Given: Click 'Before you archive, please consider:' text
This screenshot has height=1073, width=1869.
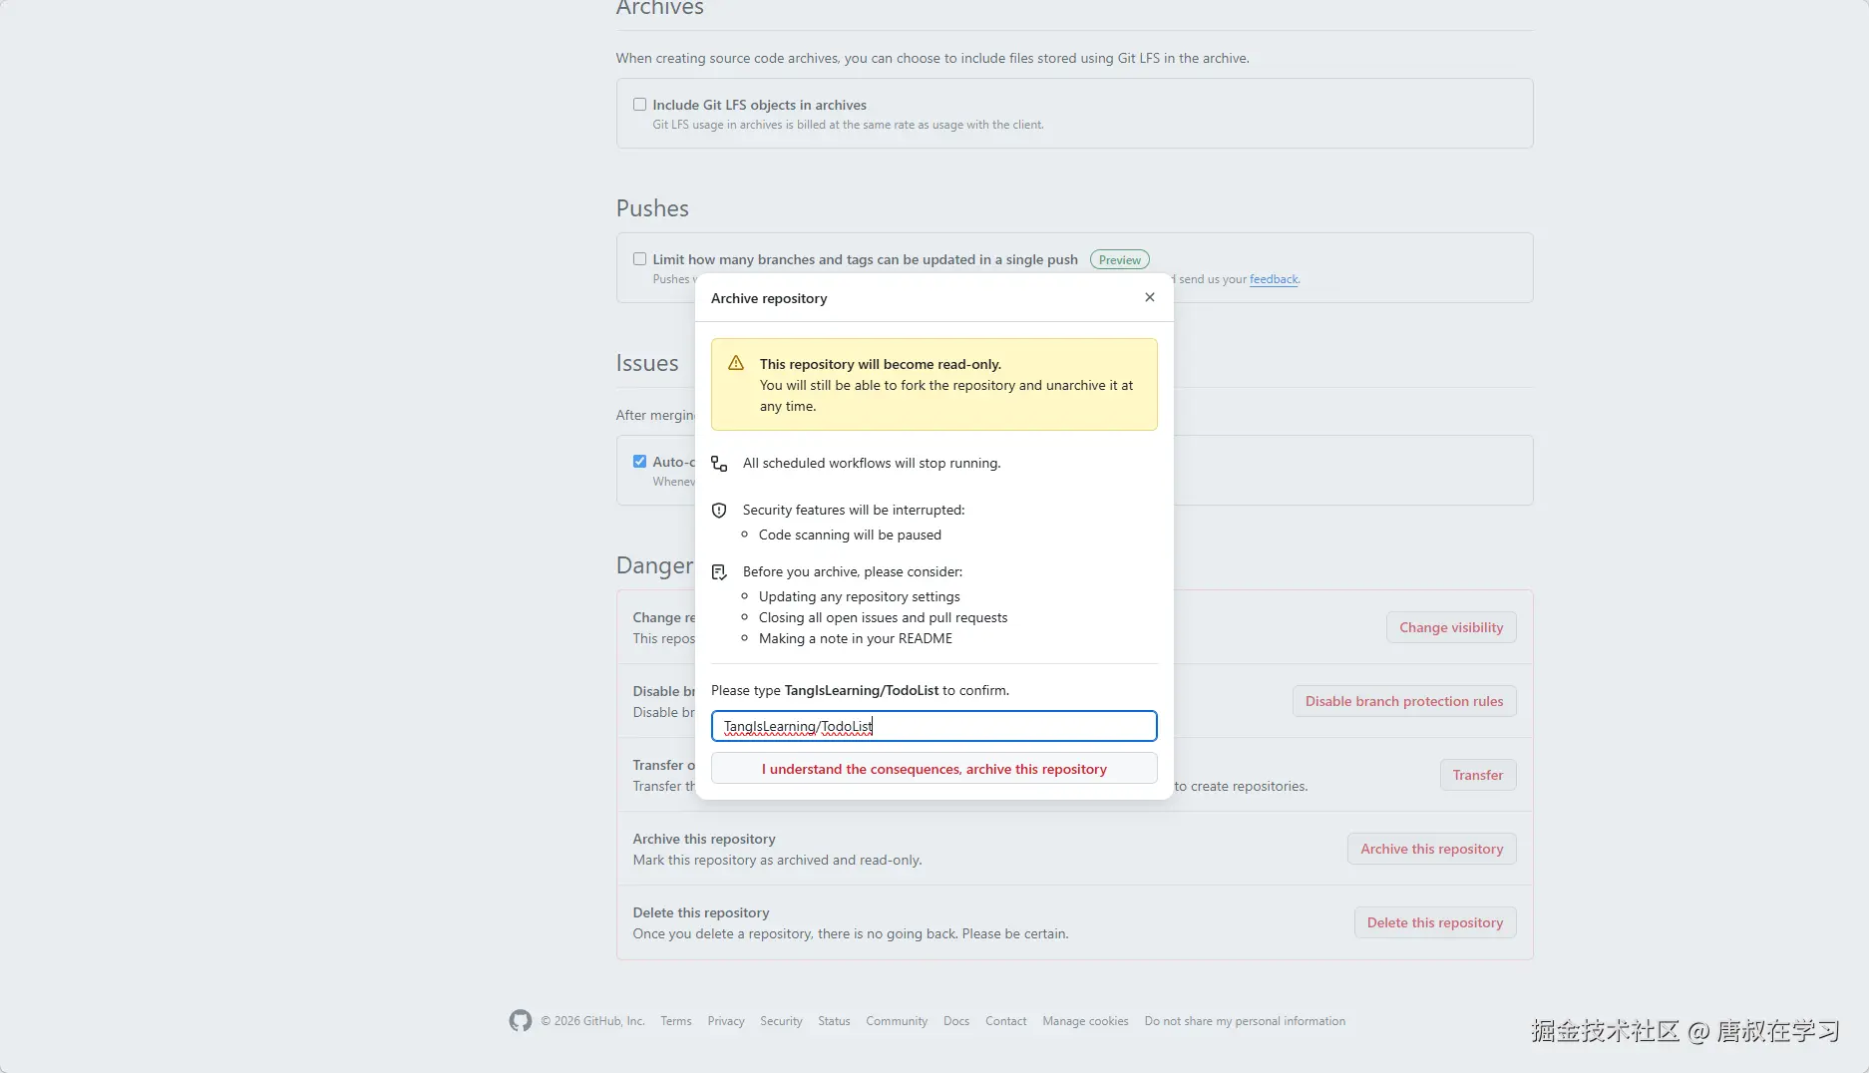Looking at the screenshot, I should pyautogui.click(x=853, y=571).
